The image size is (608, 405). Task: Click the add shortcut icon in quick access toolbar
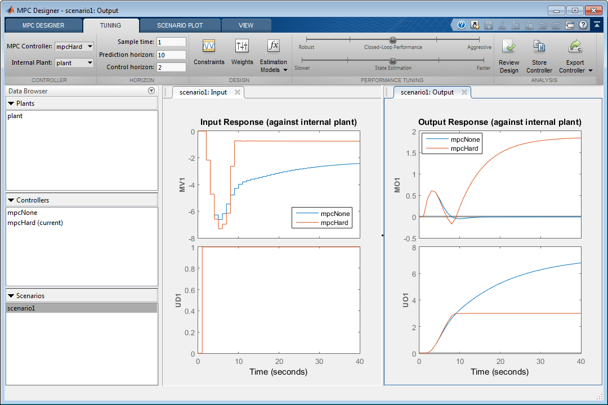(x=475, y=25)
